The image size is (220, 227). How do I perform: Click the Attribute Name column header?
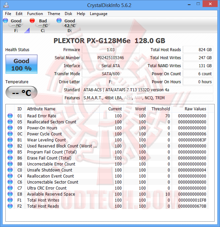[62, 109]
